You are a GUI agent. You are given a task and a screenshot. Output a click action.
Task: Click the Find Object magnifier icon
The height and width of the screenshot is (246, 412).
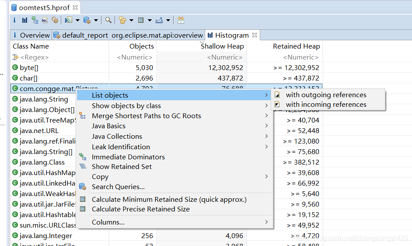(108, 20)
